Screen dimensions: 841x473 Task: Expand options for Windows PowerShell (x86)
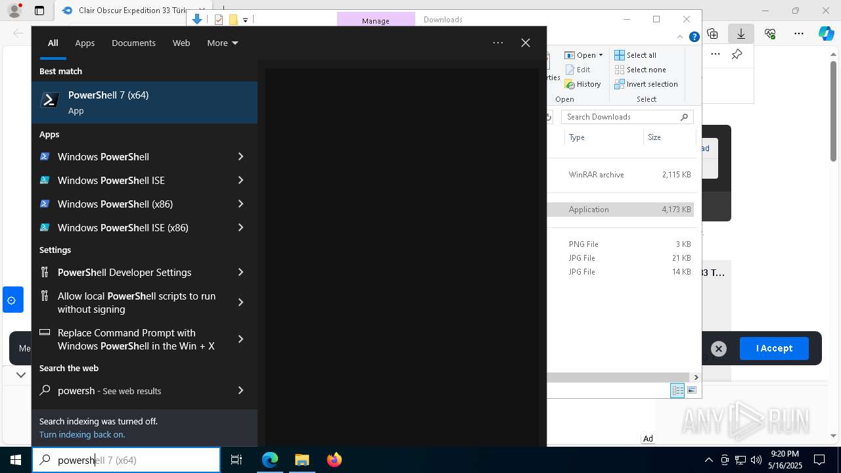pos(240,204)
